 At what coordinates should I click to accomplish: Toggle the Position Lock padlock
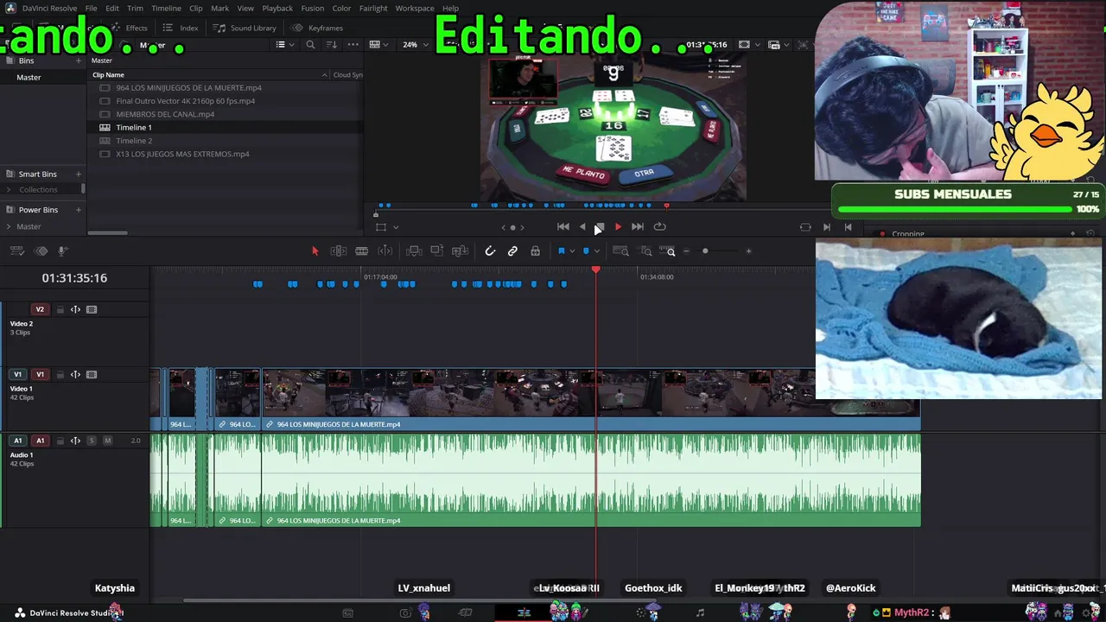(x=536, y=251)
